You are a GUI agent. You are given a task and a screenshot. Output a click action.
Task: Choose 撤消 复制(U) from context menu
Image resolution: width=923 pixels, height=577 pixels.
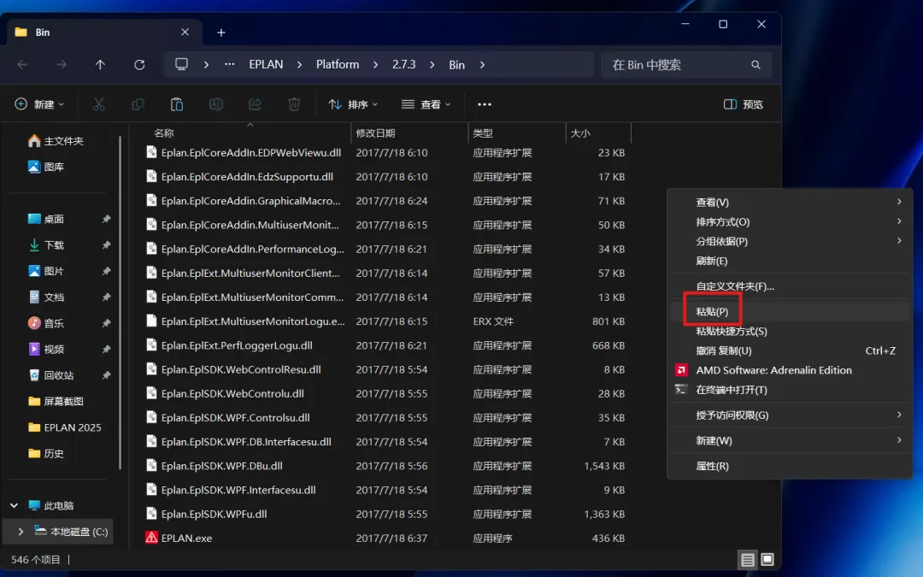[789, 350]
